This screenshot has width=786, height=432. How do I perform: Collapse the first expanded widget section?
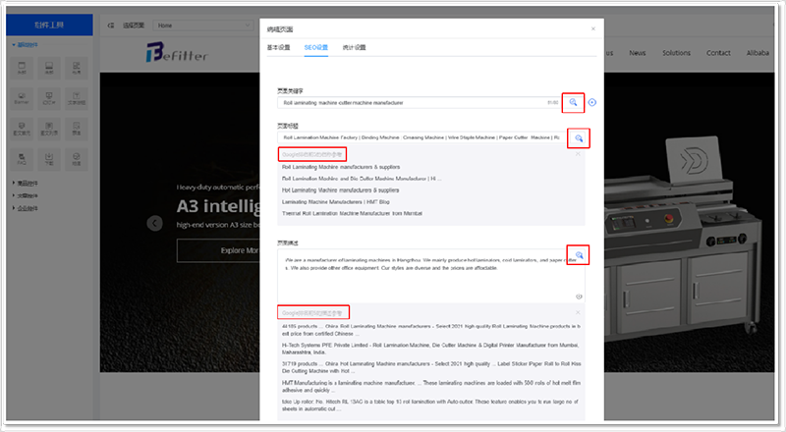[26, 45]
